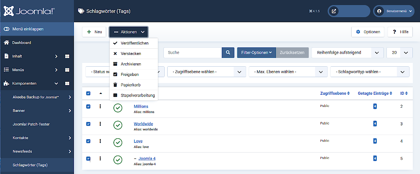Click the Menüs dashboard grid icon
420x174 pixels.
pos(67,70)
